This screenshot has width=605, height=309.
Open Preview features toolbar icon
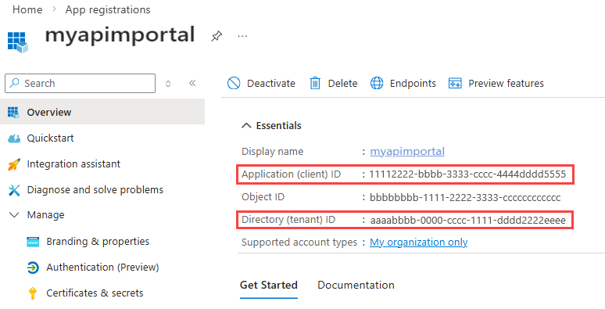(455, 83)
